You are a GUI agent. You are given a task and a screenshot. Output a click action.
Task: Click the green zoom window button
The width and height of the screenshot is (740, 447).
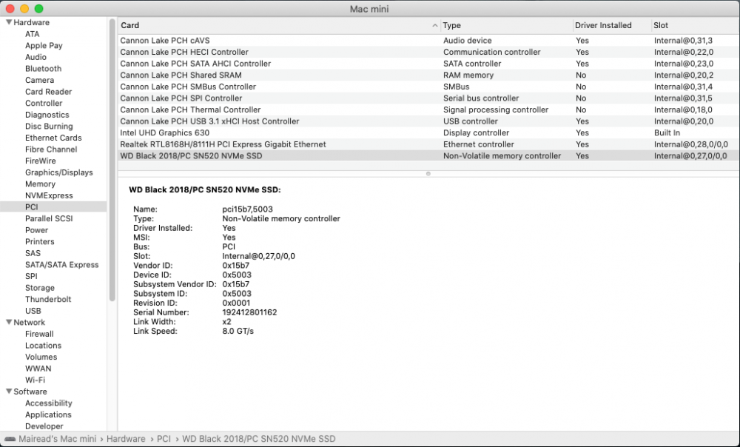coord(39,9)
